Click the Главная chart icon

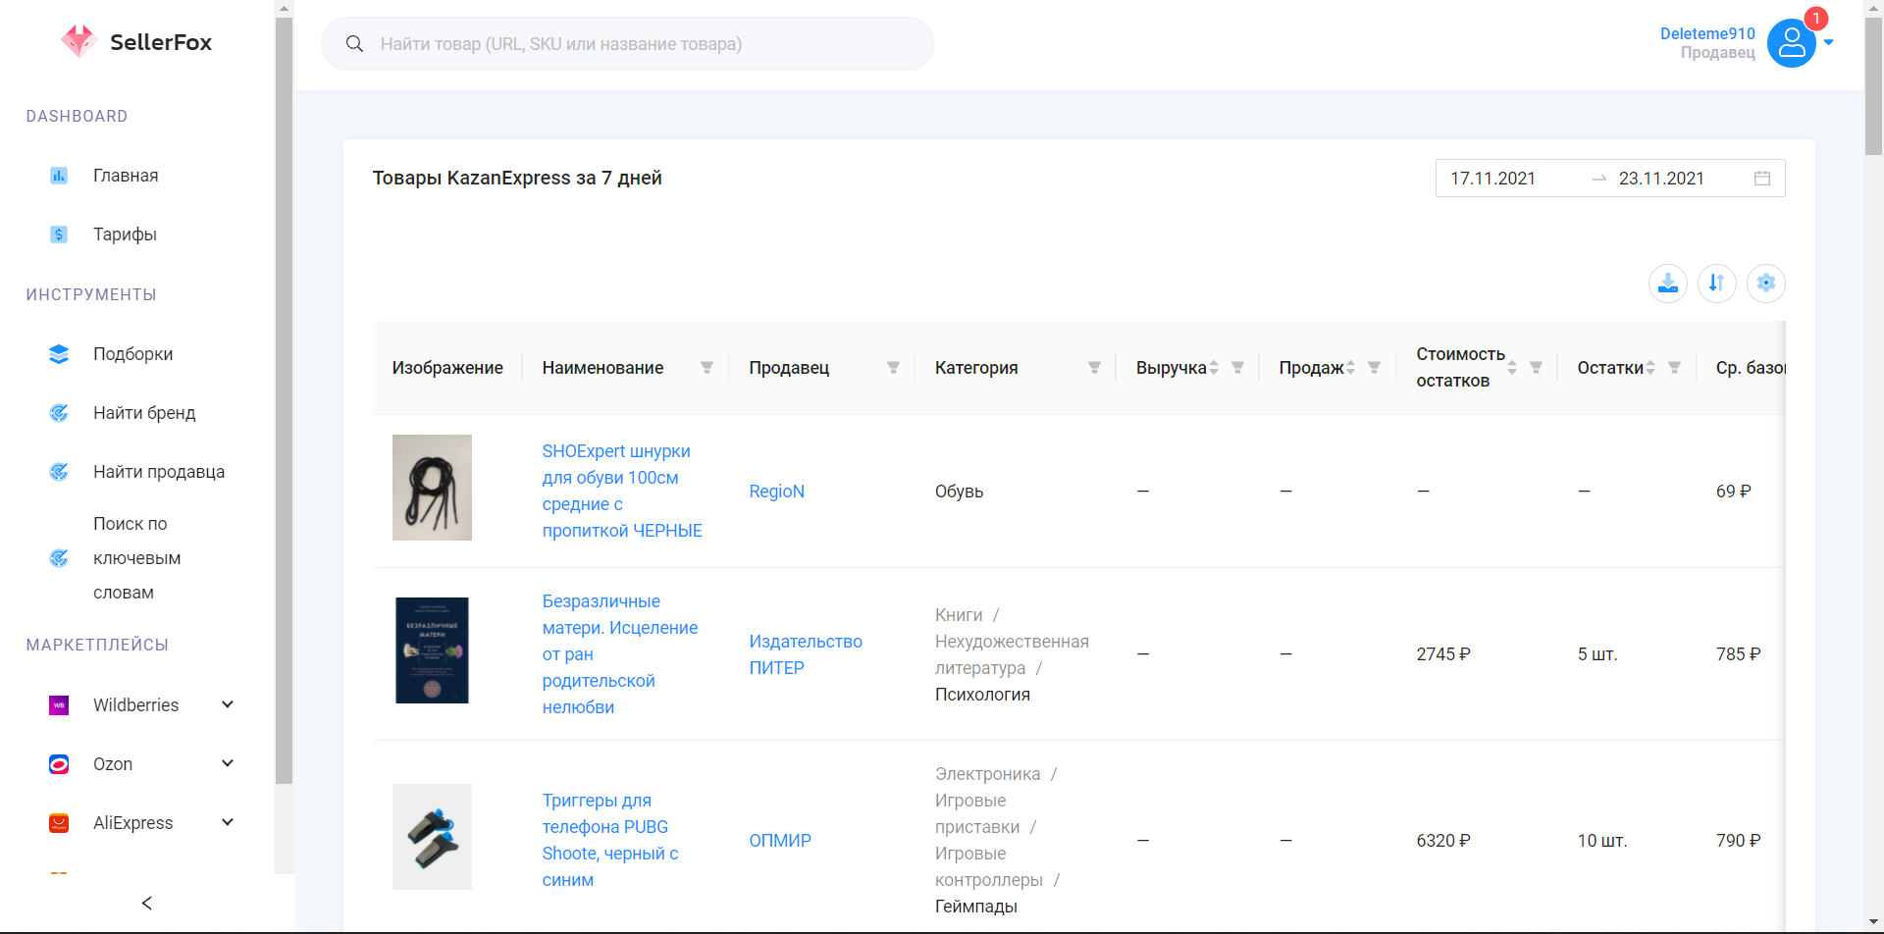[59, 176]
